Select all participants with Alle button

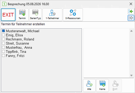point(89,86)
